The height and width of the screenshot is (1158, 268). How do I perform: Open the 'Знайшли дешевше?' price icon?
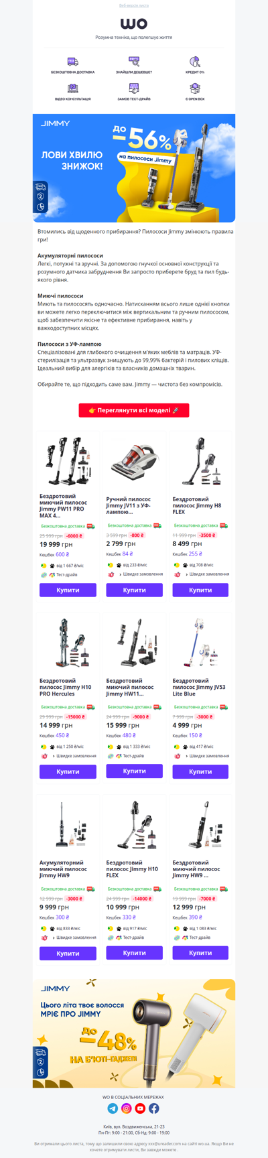tap(134, 61)
